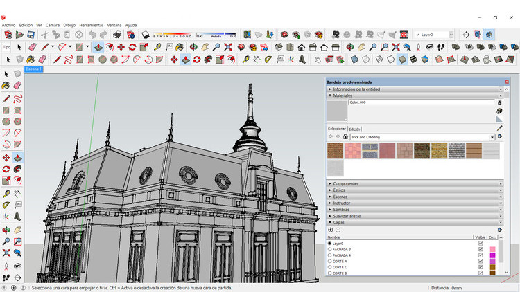Select the Zoom magnifier tool in left panel
This screenshot has height=292, width=520.
click(x=6, y=241)
